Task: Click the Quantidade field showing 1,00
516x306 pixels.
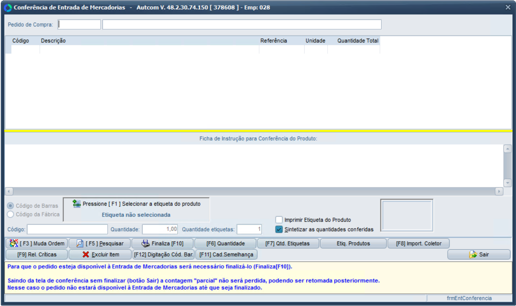Action: click(x=160, y=229)
